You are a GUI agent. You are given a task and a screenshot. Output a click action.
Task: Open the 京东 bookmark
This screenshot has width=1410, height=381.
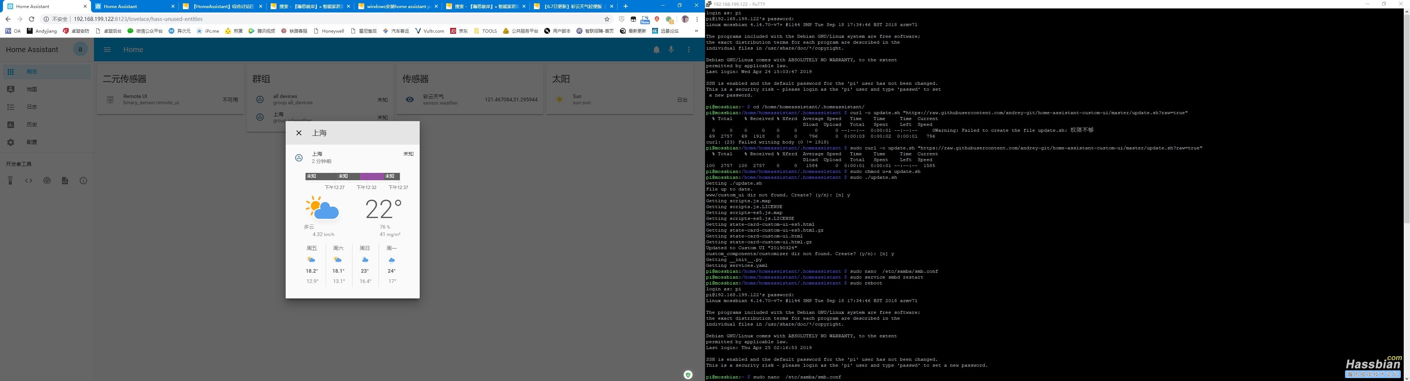click(x=459, y=31)
